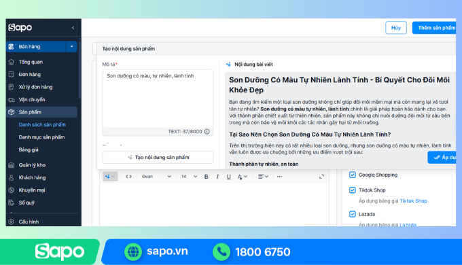Click the Vận chuyển truck icon
Image resolution: width=462 pixels, height=265 pixels.
pos(11,100)
